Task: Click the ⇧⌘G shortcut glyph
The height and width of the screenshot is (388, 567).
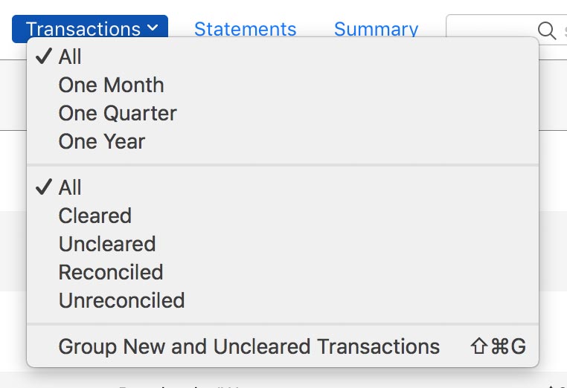Action: pos(498,347)
